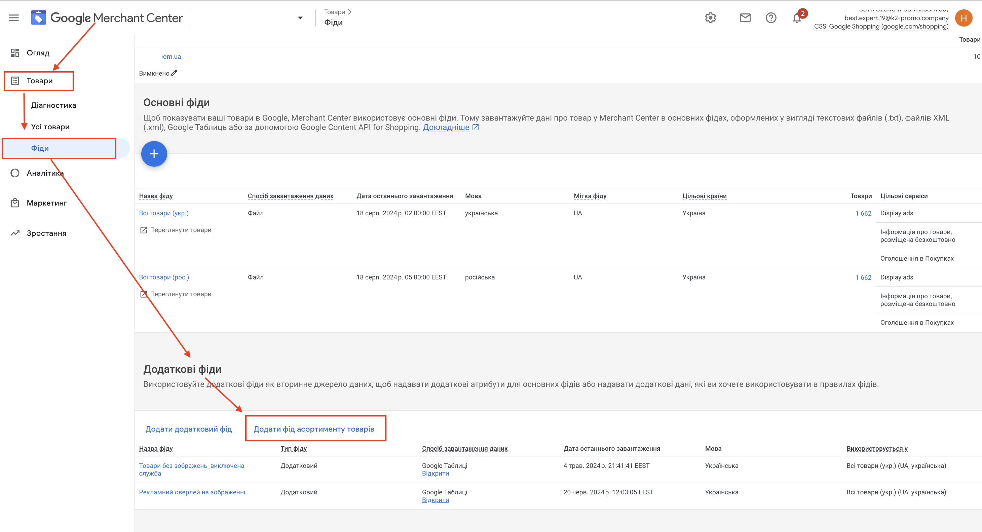Screen dimensions: 982x532
Task: Open Усі товари submenu item
Action: click(x=50, y=127)
